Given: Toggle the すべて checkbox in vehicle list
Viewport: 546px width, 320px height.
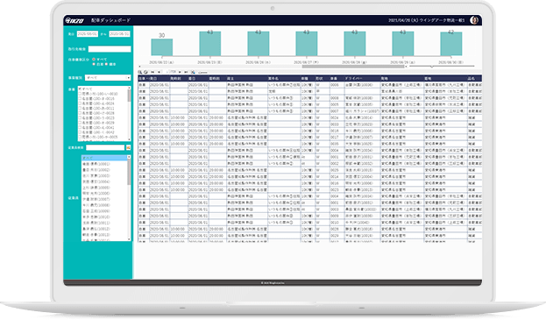Looking at the screenshot, I should tap(80, 89).
